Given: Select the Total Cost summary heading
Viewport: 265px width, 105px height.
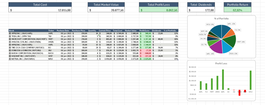Looking at the screenshot, I should [x=40, y=5].
